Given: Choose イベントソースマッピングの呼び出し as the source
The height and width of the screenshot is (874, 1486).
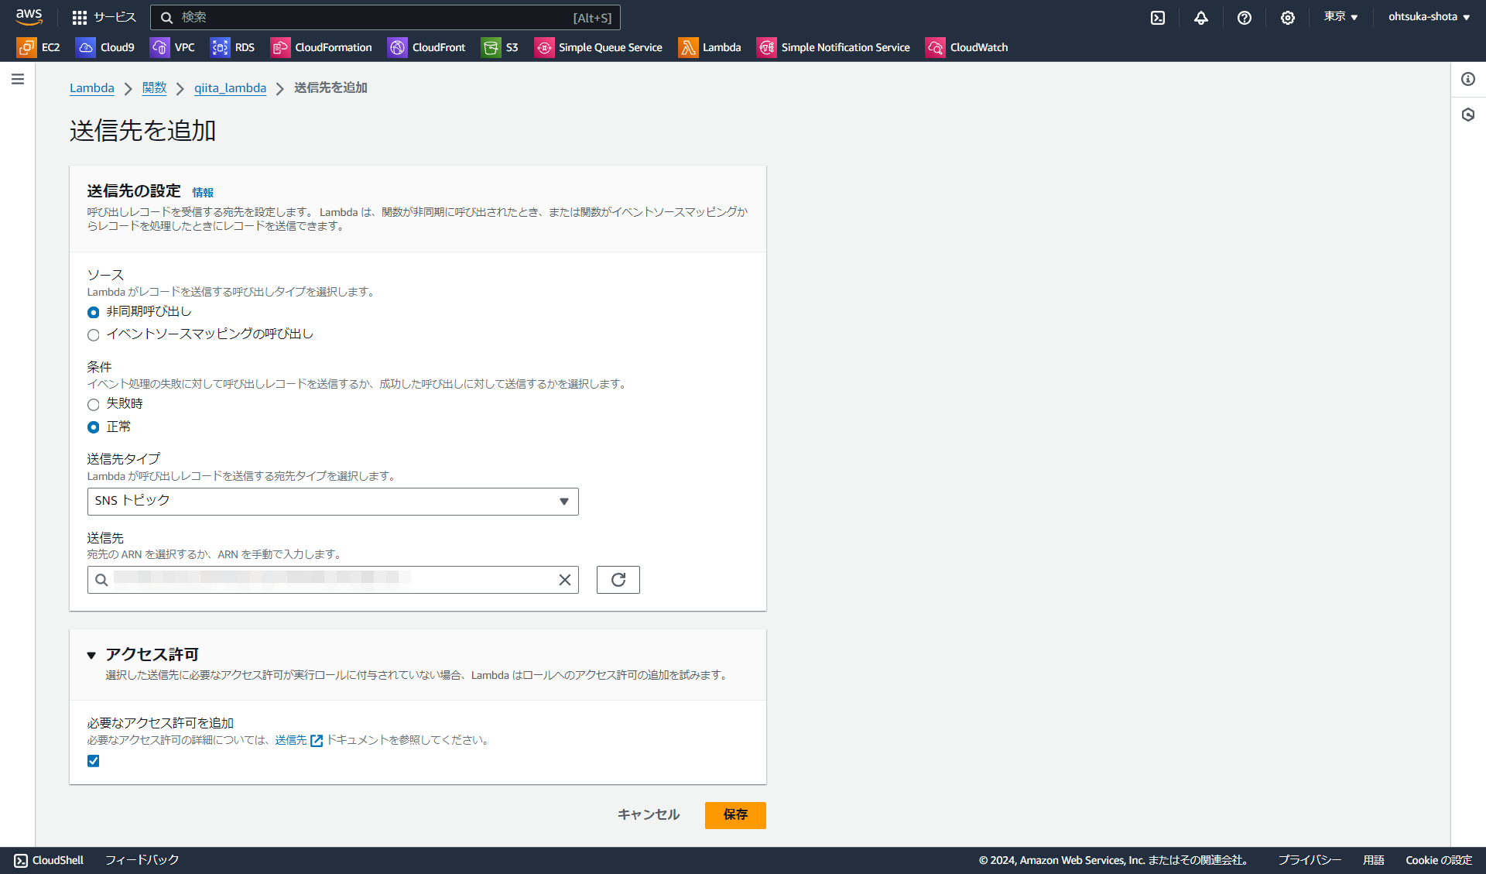Looking at the screenshot, I should [x=93, y=334].
